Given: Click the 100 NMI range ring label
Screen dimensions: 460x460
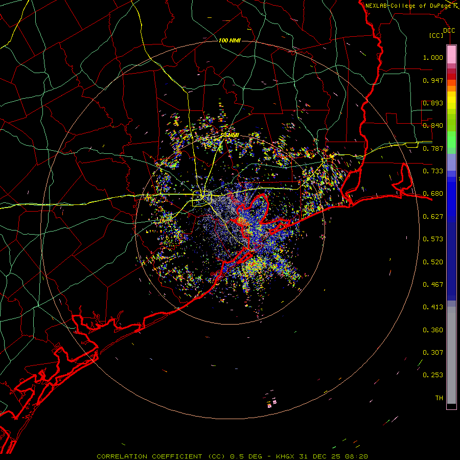Looking at the screenshot, I should click(x=229, y=40).
